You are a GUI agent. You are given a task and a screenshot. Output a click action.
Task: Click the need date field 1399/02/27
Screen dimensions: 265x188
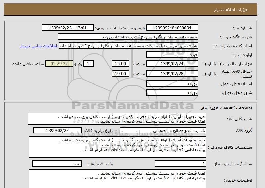[x=57, y=131]
